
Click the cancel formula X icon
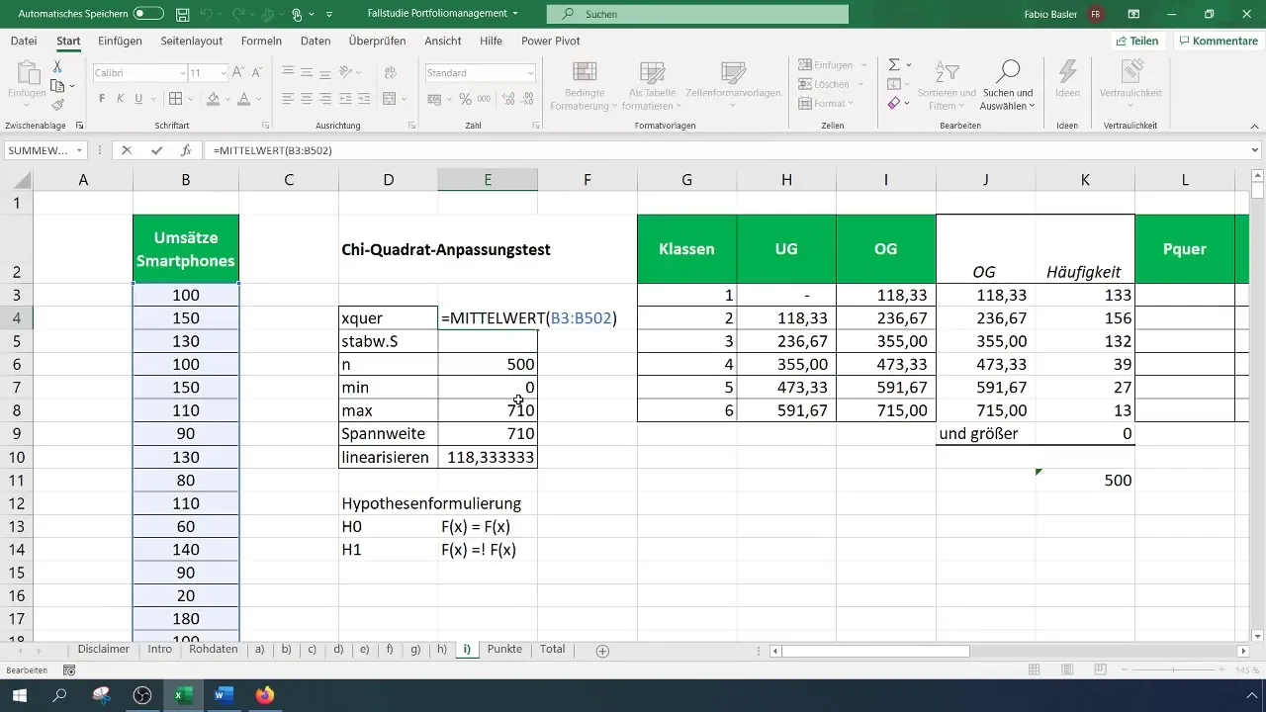tap(127, 150)
